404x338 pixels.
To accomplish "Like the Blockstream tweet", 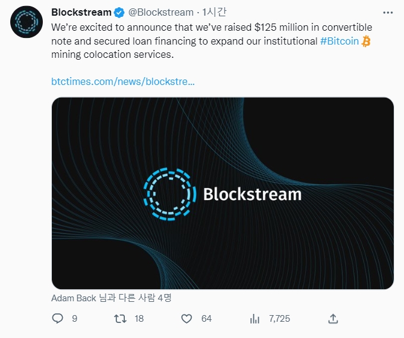I will click(x=187, y=318).
